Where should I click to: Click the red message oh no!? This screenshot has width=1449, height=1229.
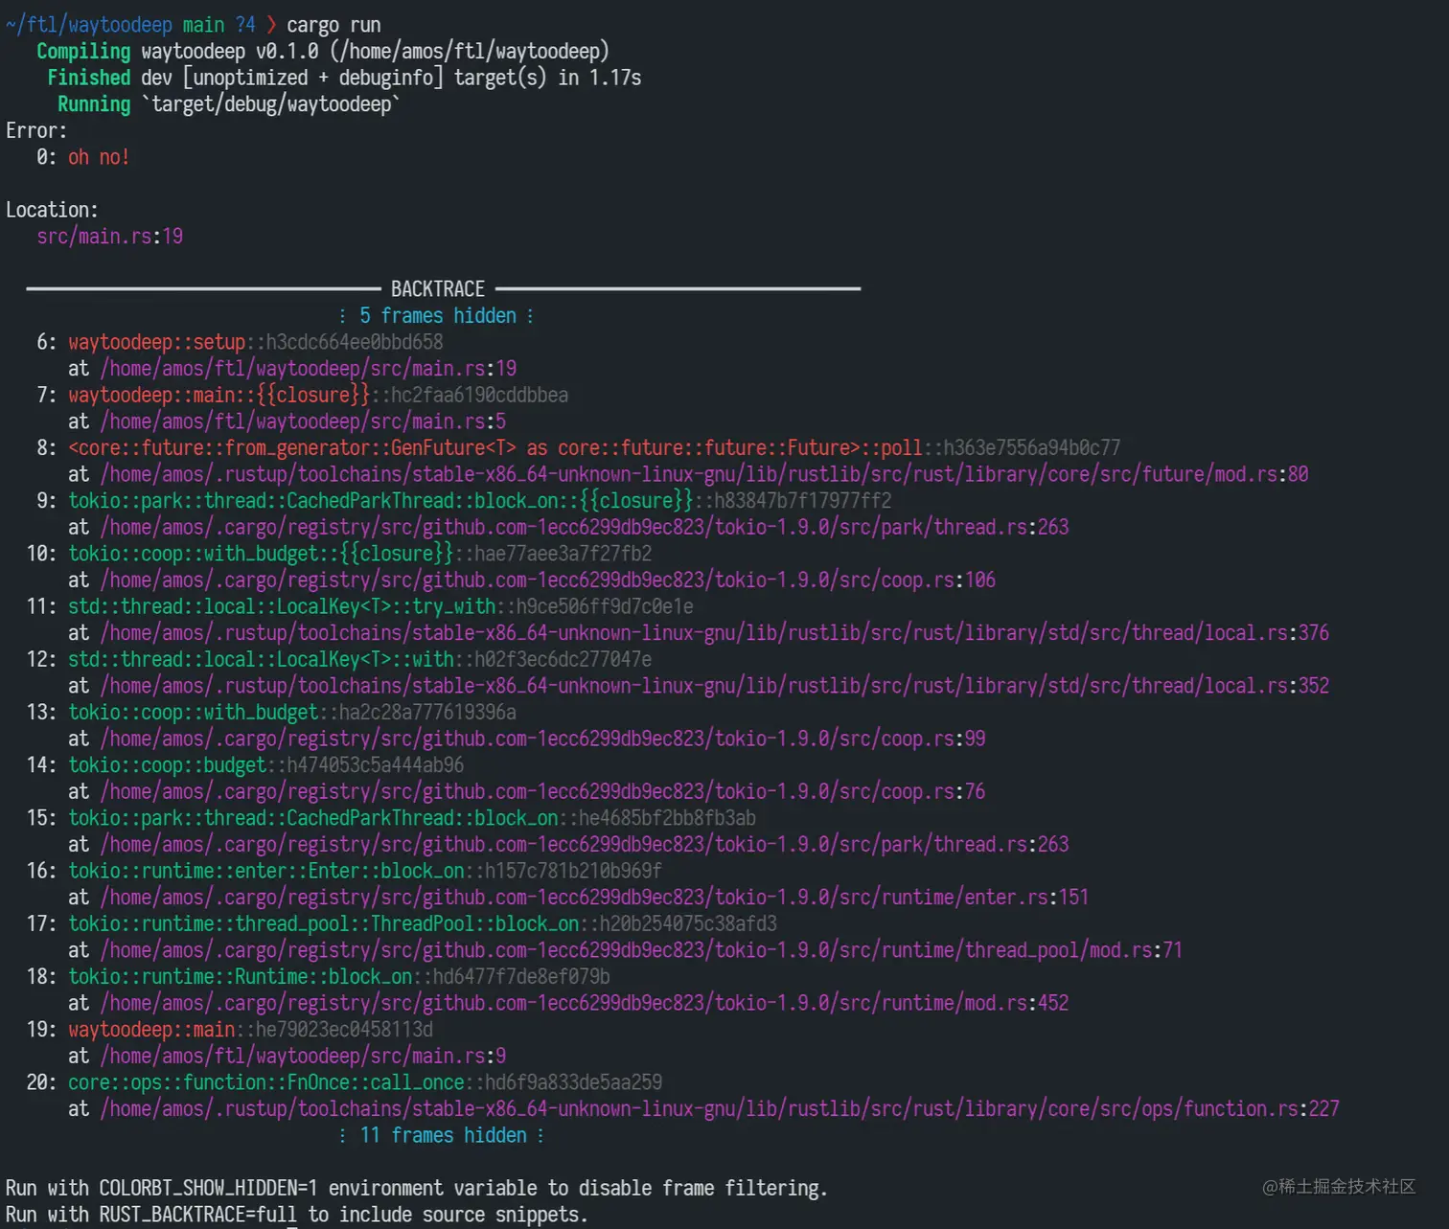pyautogui.click(x=99, y=157)
